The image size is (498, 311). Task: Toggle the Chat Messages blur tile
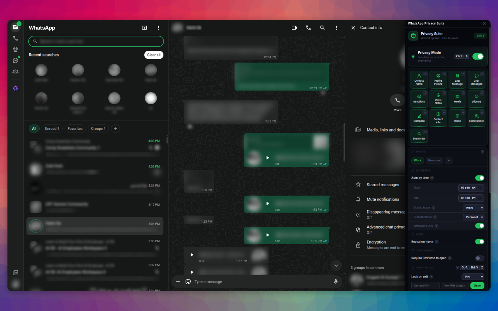pyautogui.click(x=476, y=79)
